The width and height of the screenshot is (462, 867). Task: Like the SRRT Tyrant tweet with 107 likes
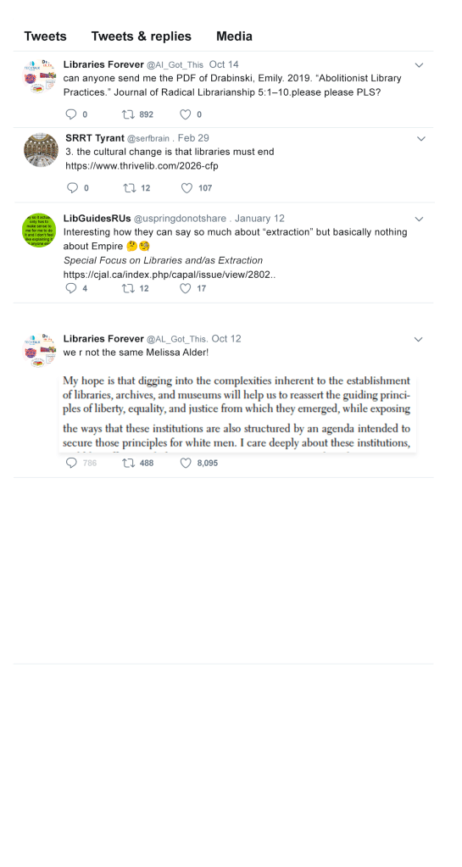(x=187, y=188)
